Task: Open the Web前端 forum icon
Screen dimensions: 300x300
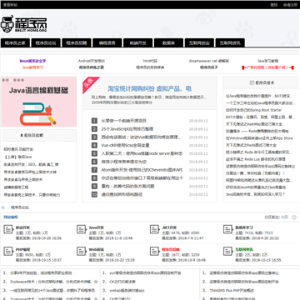Action: tap(82, 251)
